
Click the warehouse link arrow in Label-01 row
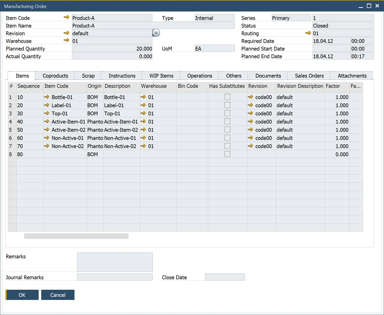pyautogui.click(x=143, y=105)
